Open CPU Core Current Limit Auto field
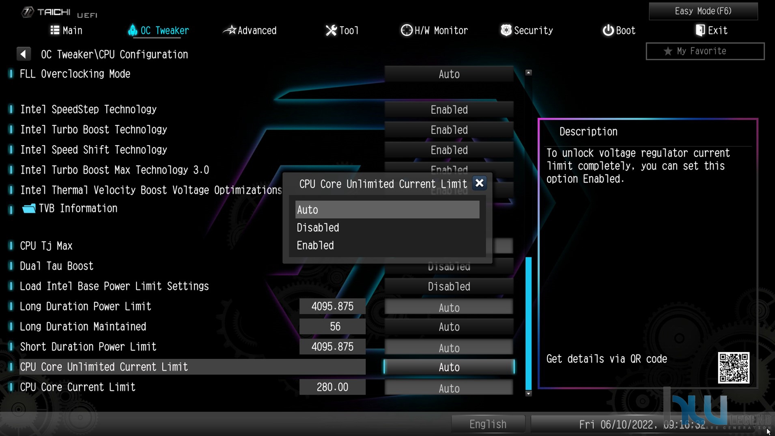Viewport: 775px width, 436px height. (449, 388)
